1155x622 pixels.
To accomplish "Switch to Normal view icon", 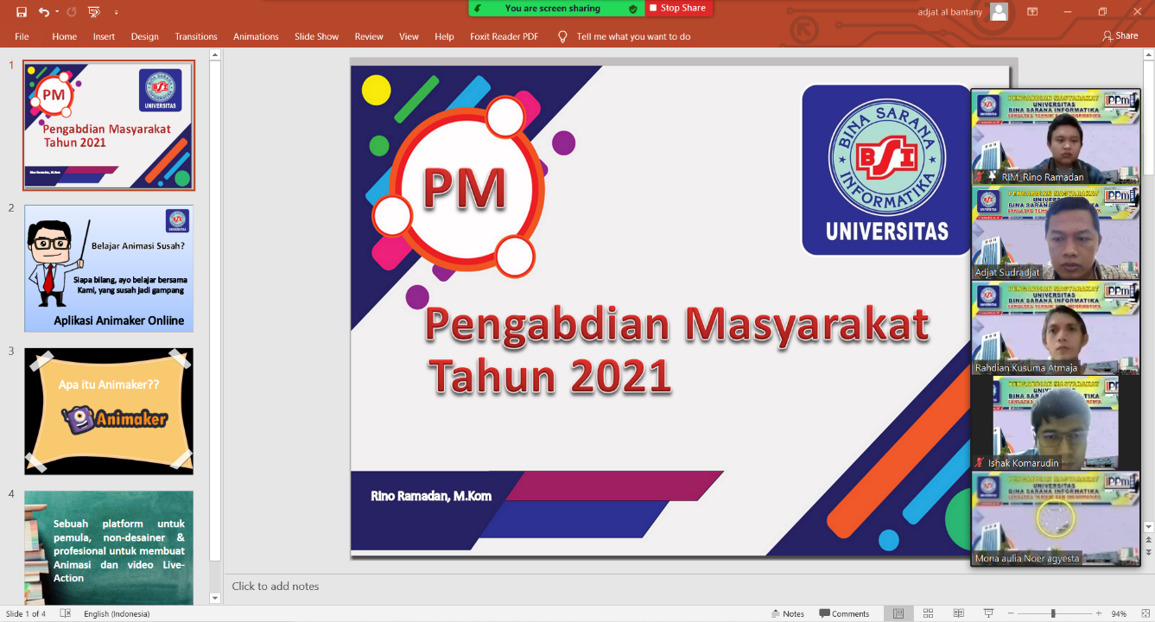I will coord(898,613).
